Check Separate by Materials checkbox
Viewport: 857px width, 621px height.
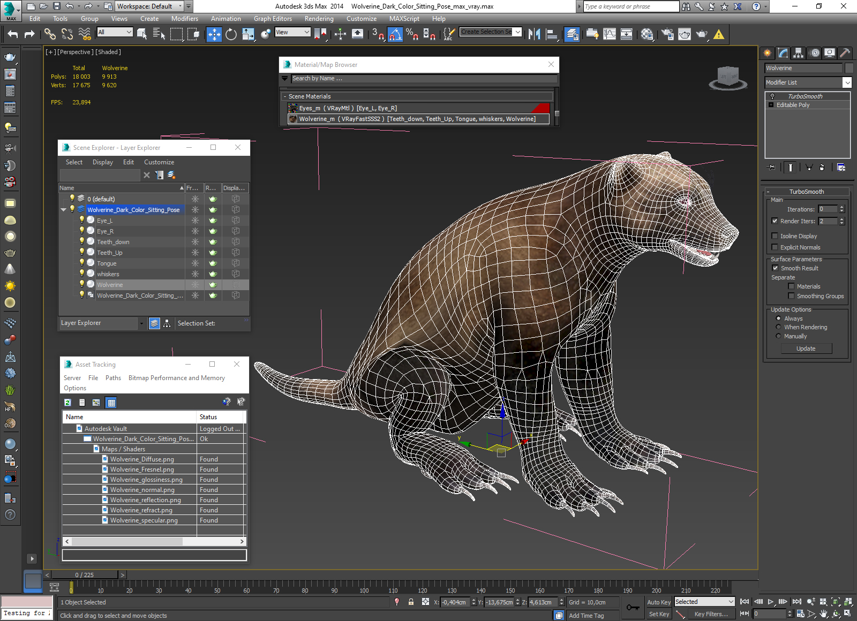pos(791,286)
